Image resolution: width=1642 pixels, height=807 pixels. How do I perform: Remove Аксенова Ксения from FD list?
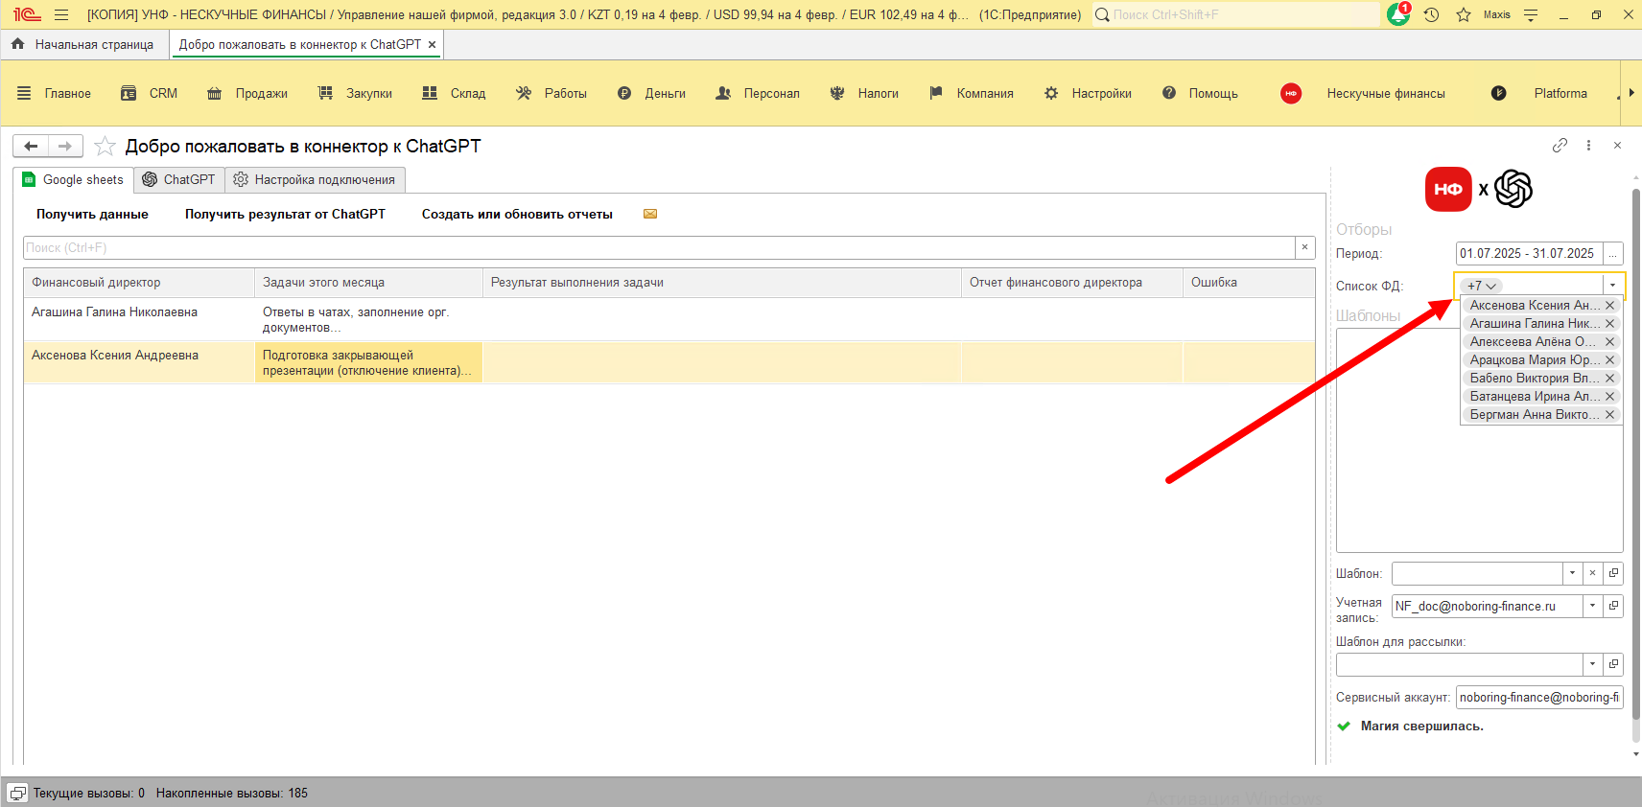point(1609,306)
